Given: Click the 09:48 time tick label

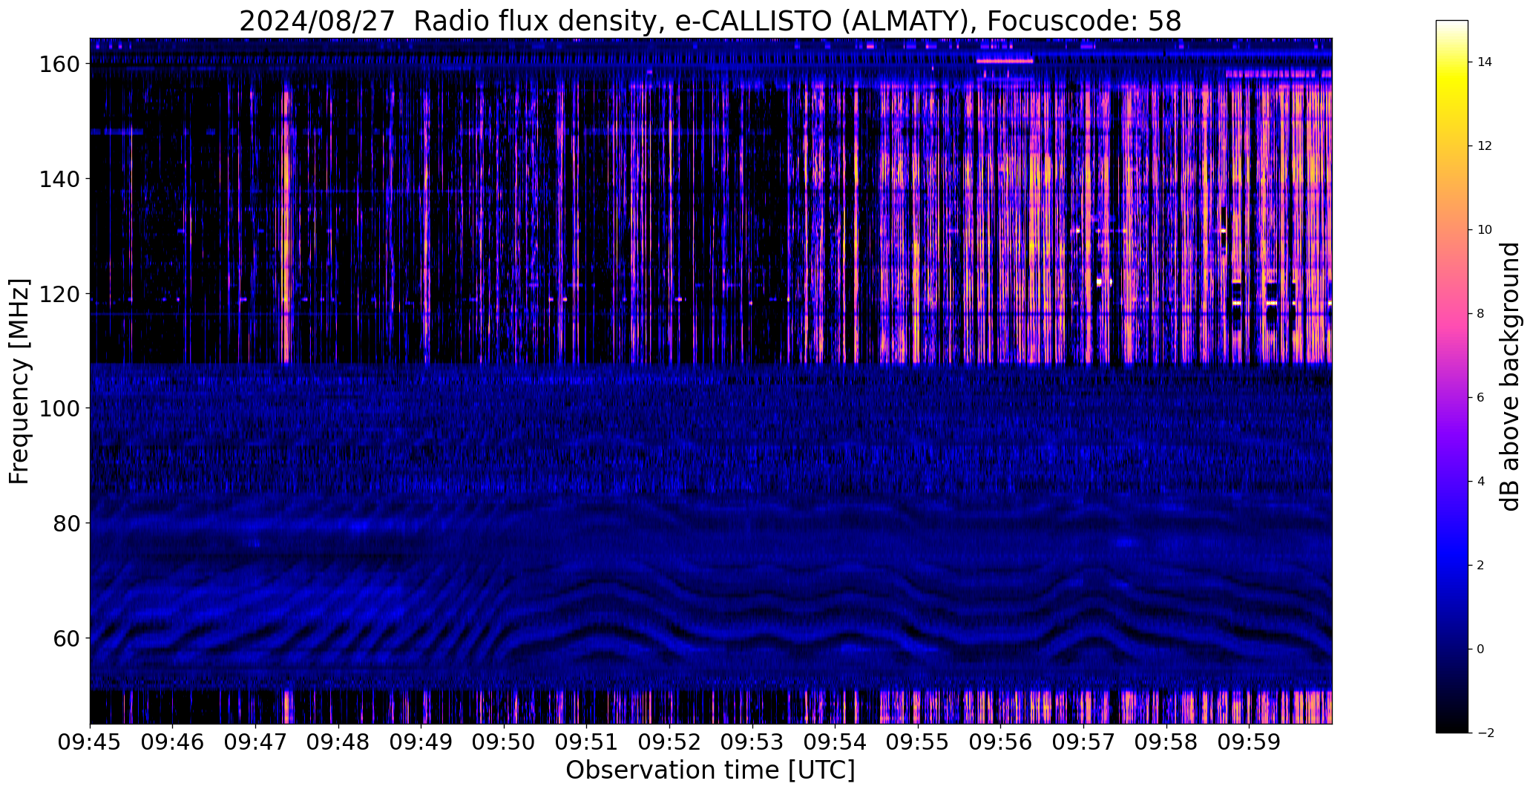Looking at the screenshot, I should [x=338, y=742].
